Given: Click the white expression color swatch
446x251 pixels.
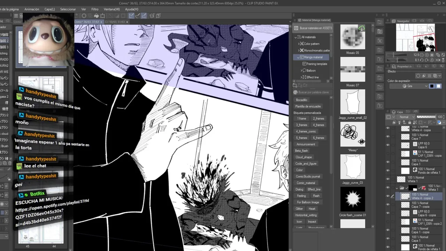Looking at the screenshot, I should [438, 86].
